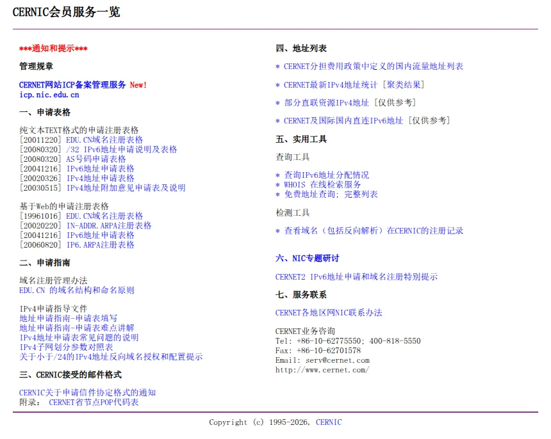Open IPv6地址申请表格 dated 20041216 in TEXT section
Image resolution: width=551 pixels, height=439 pixels.
tap(101, 168)
